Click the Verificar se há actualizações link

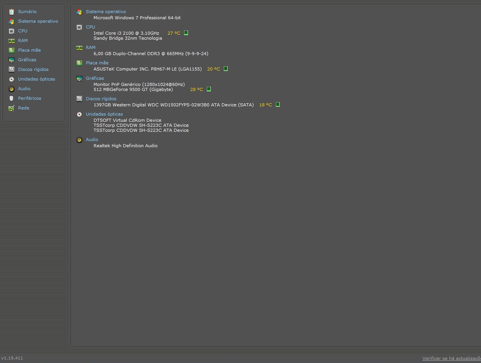coord(451,358)
